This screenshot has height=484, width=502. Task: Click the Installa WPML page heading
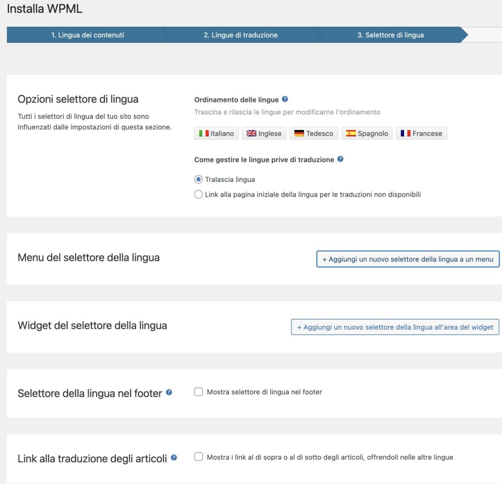44,9
